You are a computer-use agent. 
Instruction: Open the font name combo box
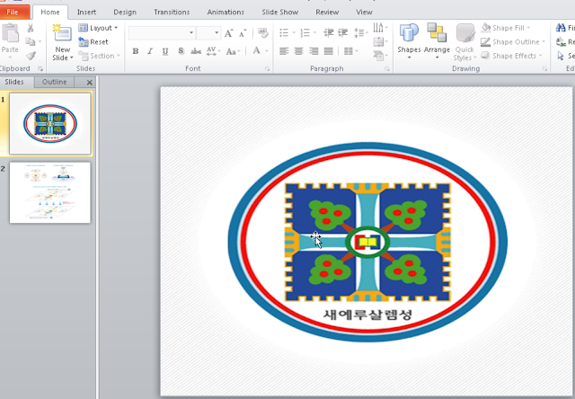pos(162,33)
